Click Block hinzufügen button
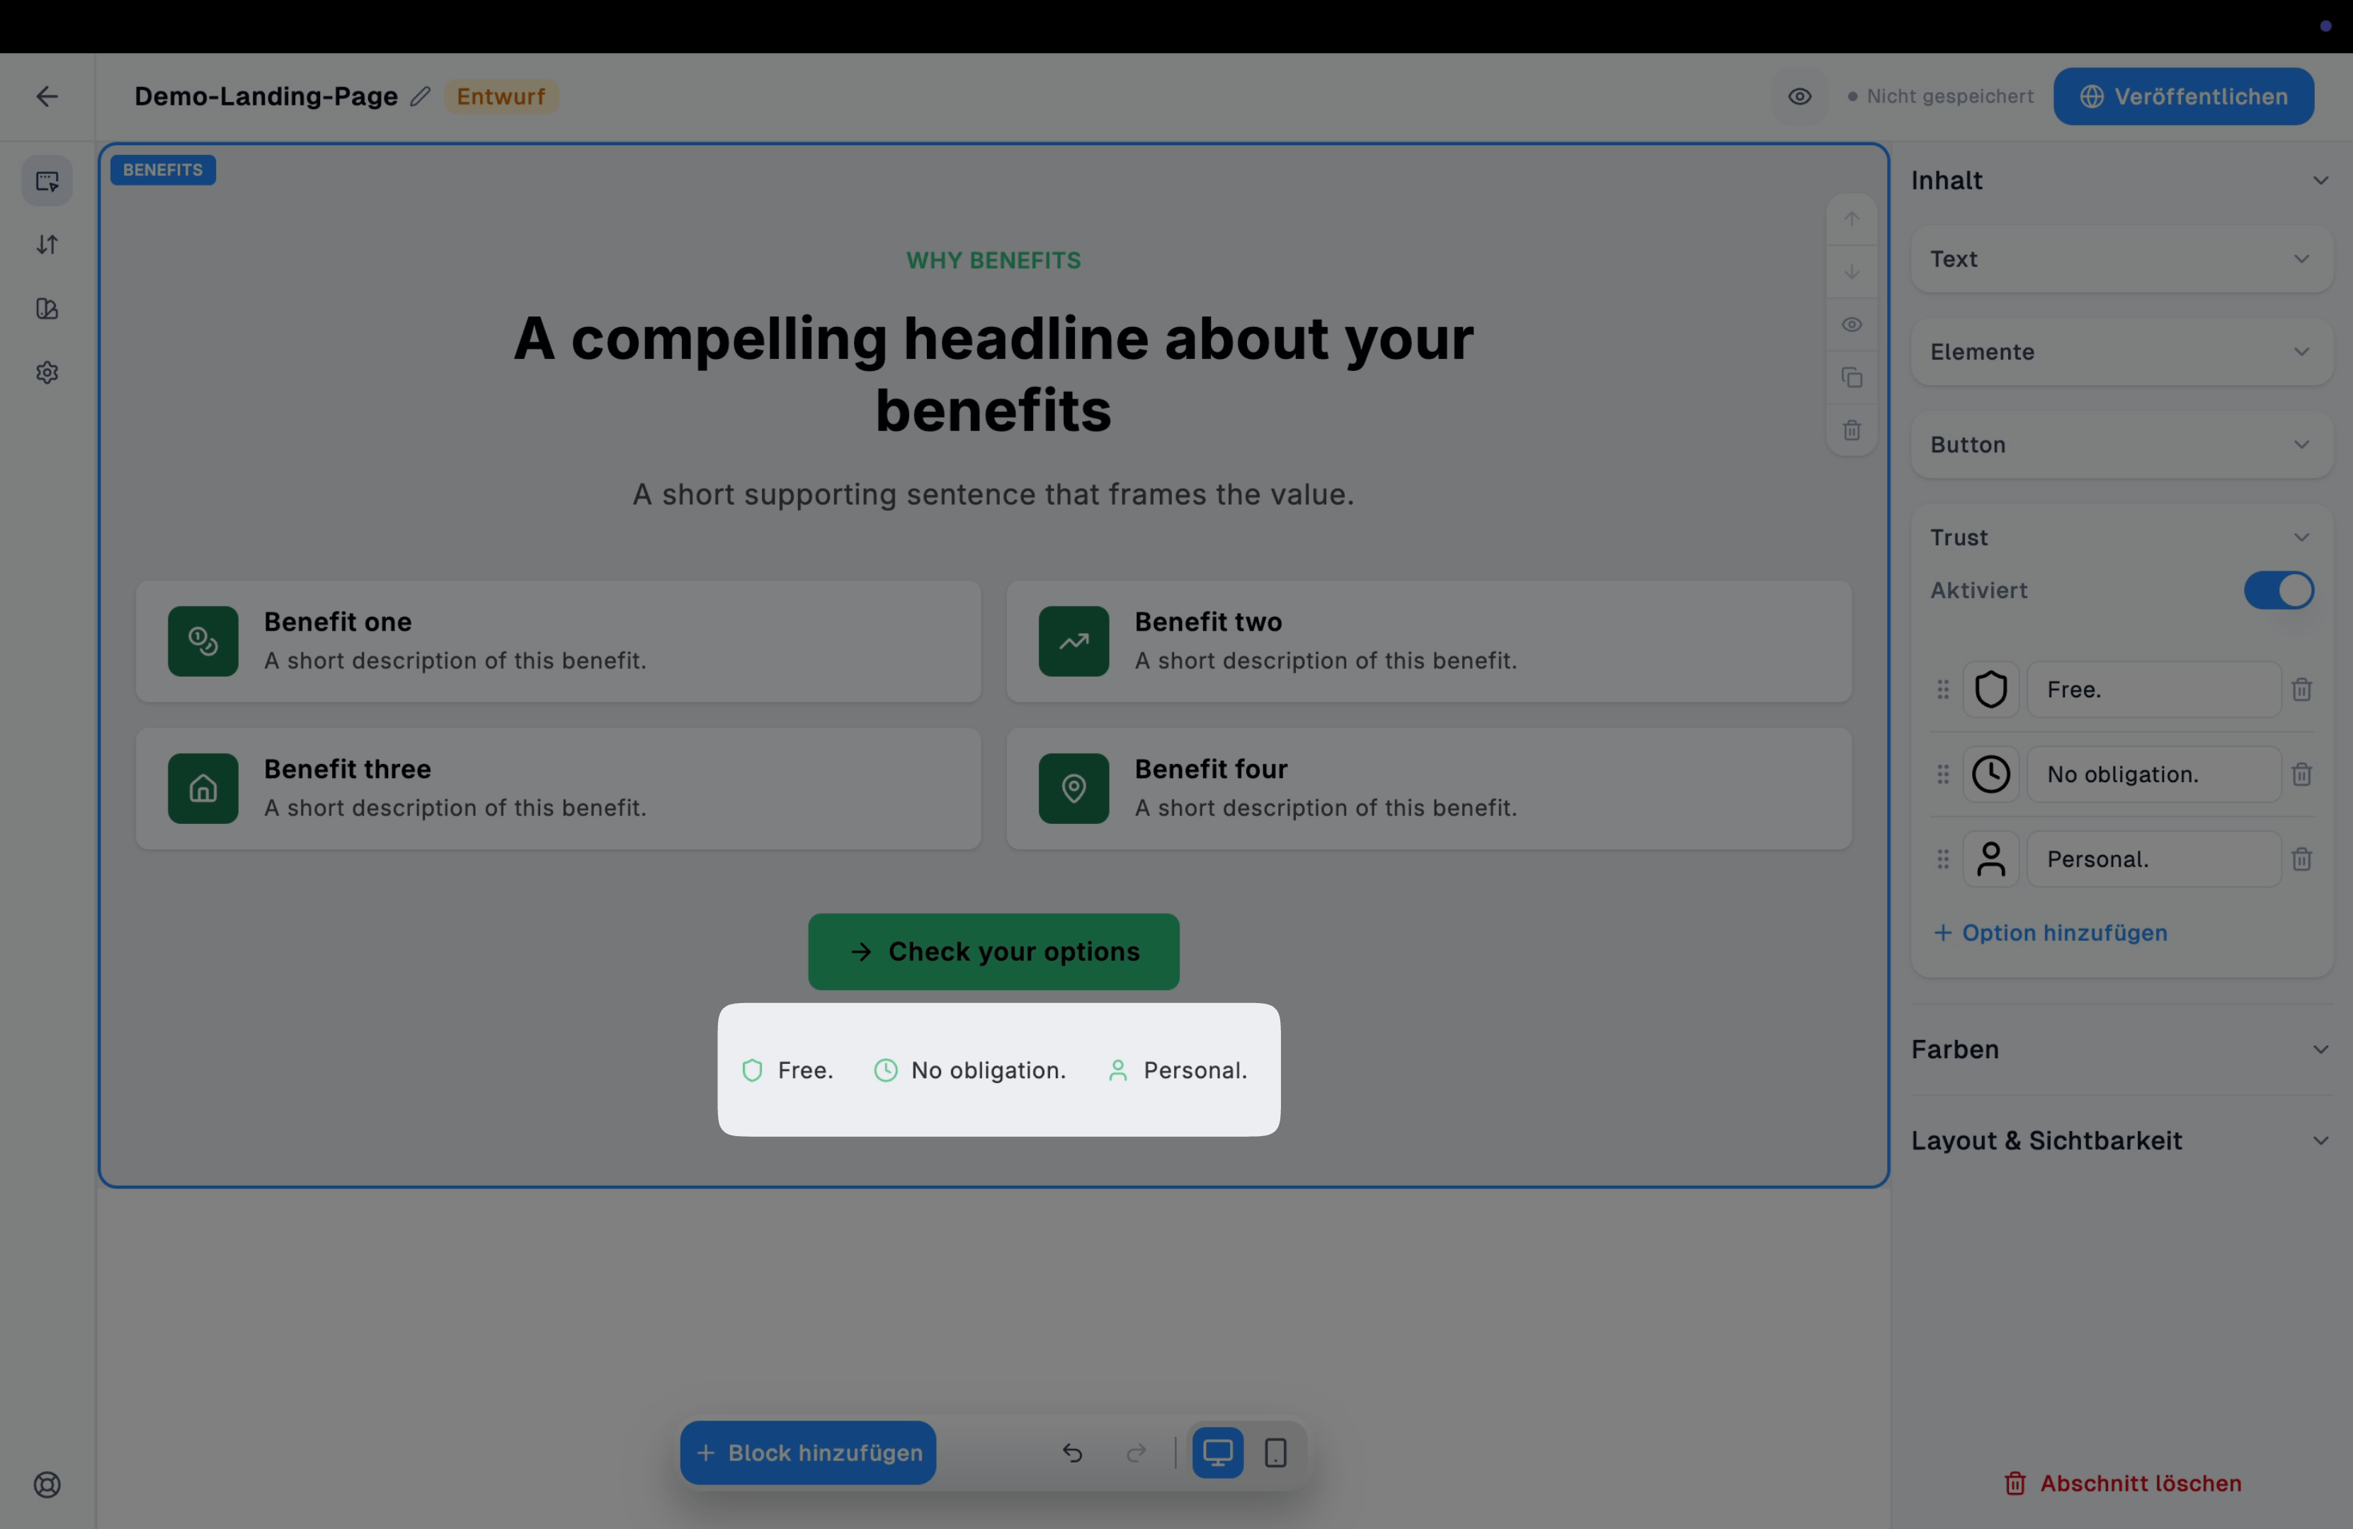The width and height of the screenshot is (2353, 1529). (809, 1453)
